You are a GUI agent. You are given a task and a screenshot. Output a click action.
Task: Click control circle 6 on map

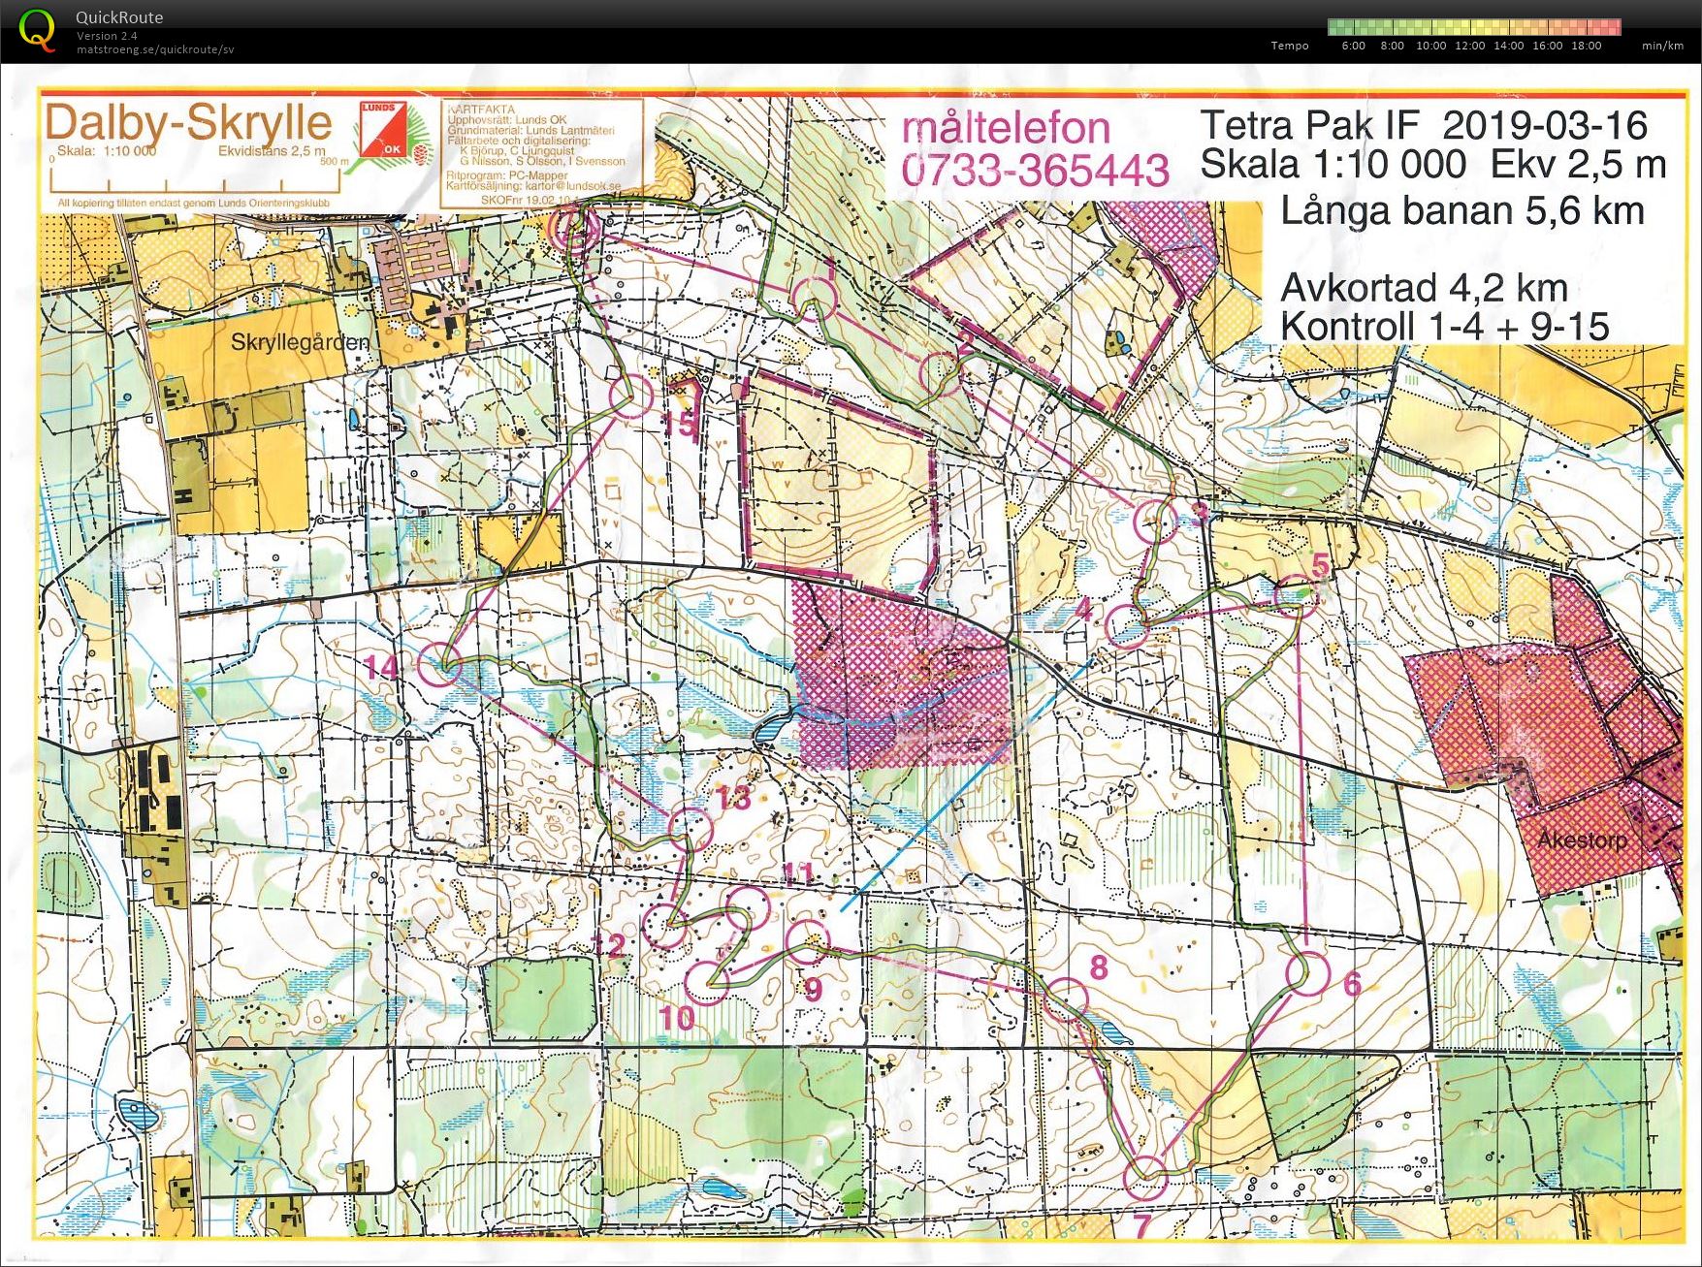(1307, 973)
